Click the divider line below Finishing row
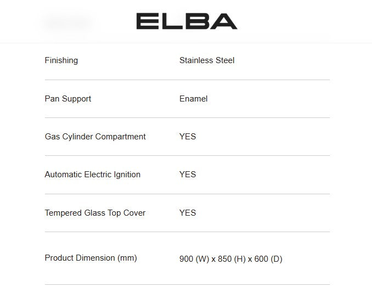372x287 pixels. click(187, 80)
